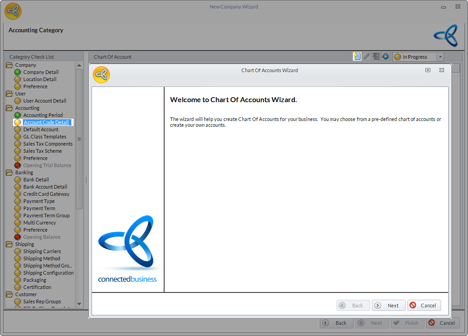468x336 pixels.
Task: Click the Edit pencil toolbar icon
Action: pos(367,56)
